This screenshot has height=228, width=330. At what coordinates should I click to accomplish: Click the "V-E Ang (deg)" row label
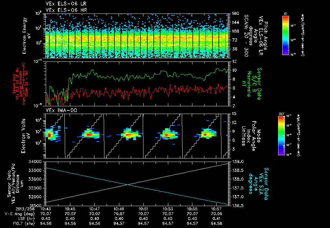(20, 214)
